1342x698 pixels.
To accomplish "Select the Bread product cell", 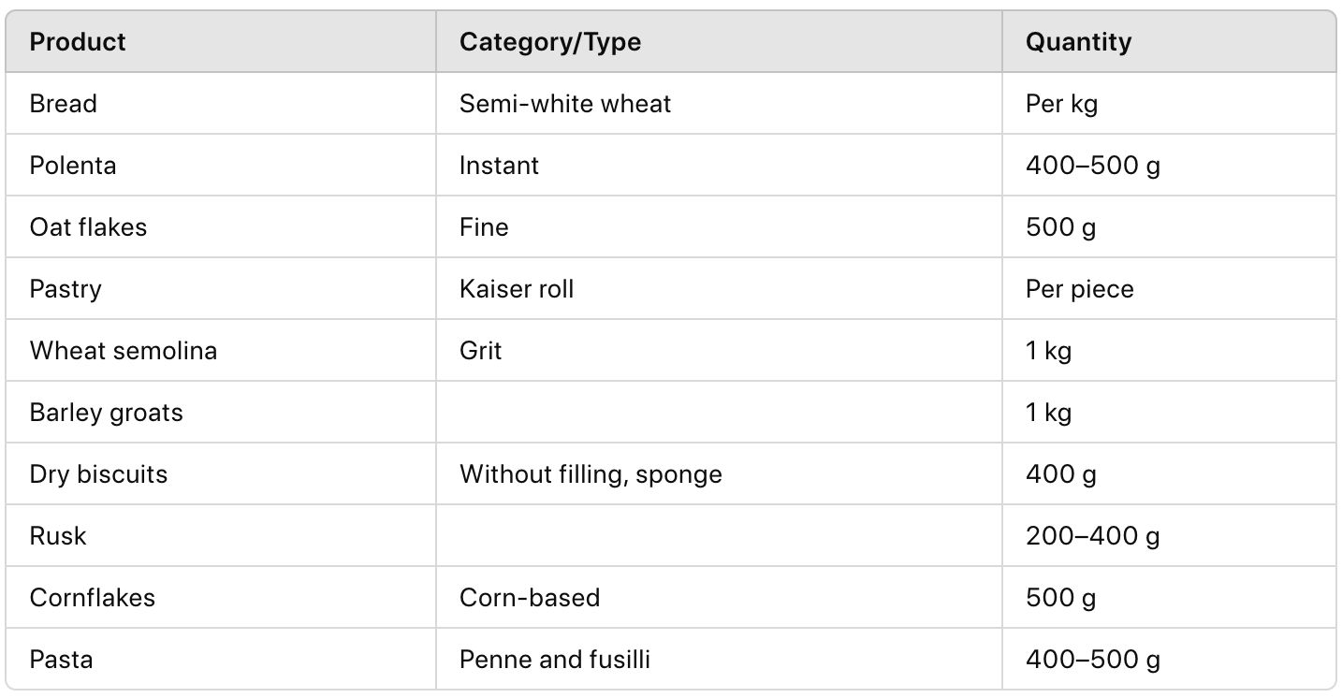I will click(x=64, y=104).
